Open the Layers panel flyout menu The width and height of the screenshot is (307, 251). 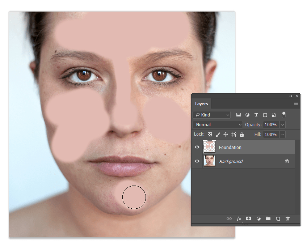click(x=296, y=103)
